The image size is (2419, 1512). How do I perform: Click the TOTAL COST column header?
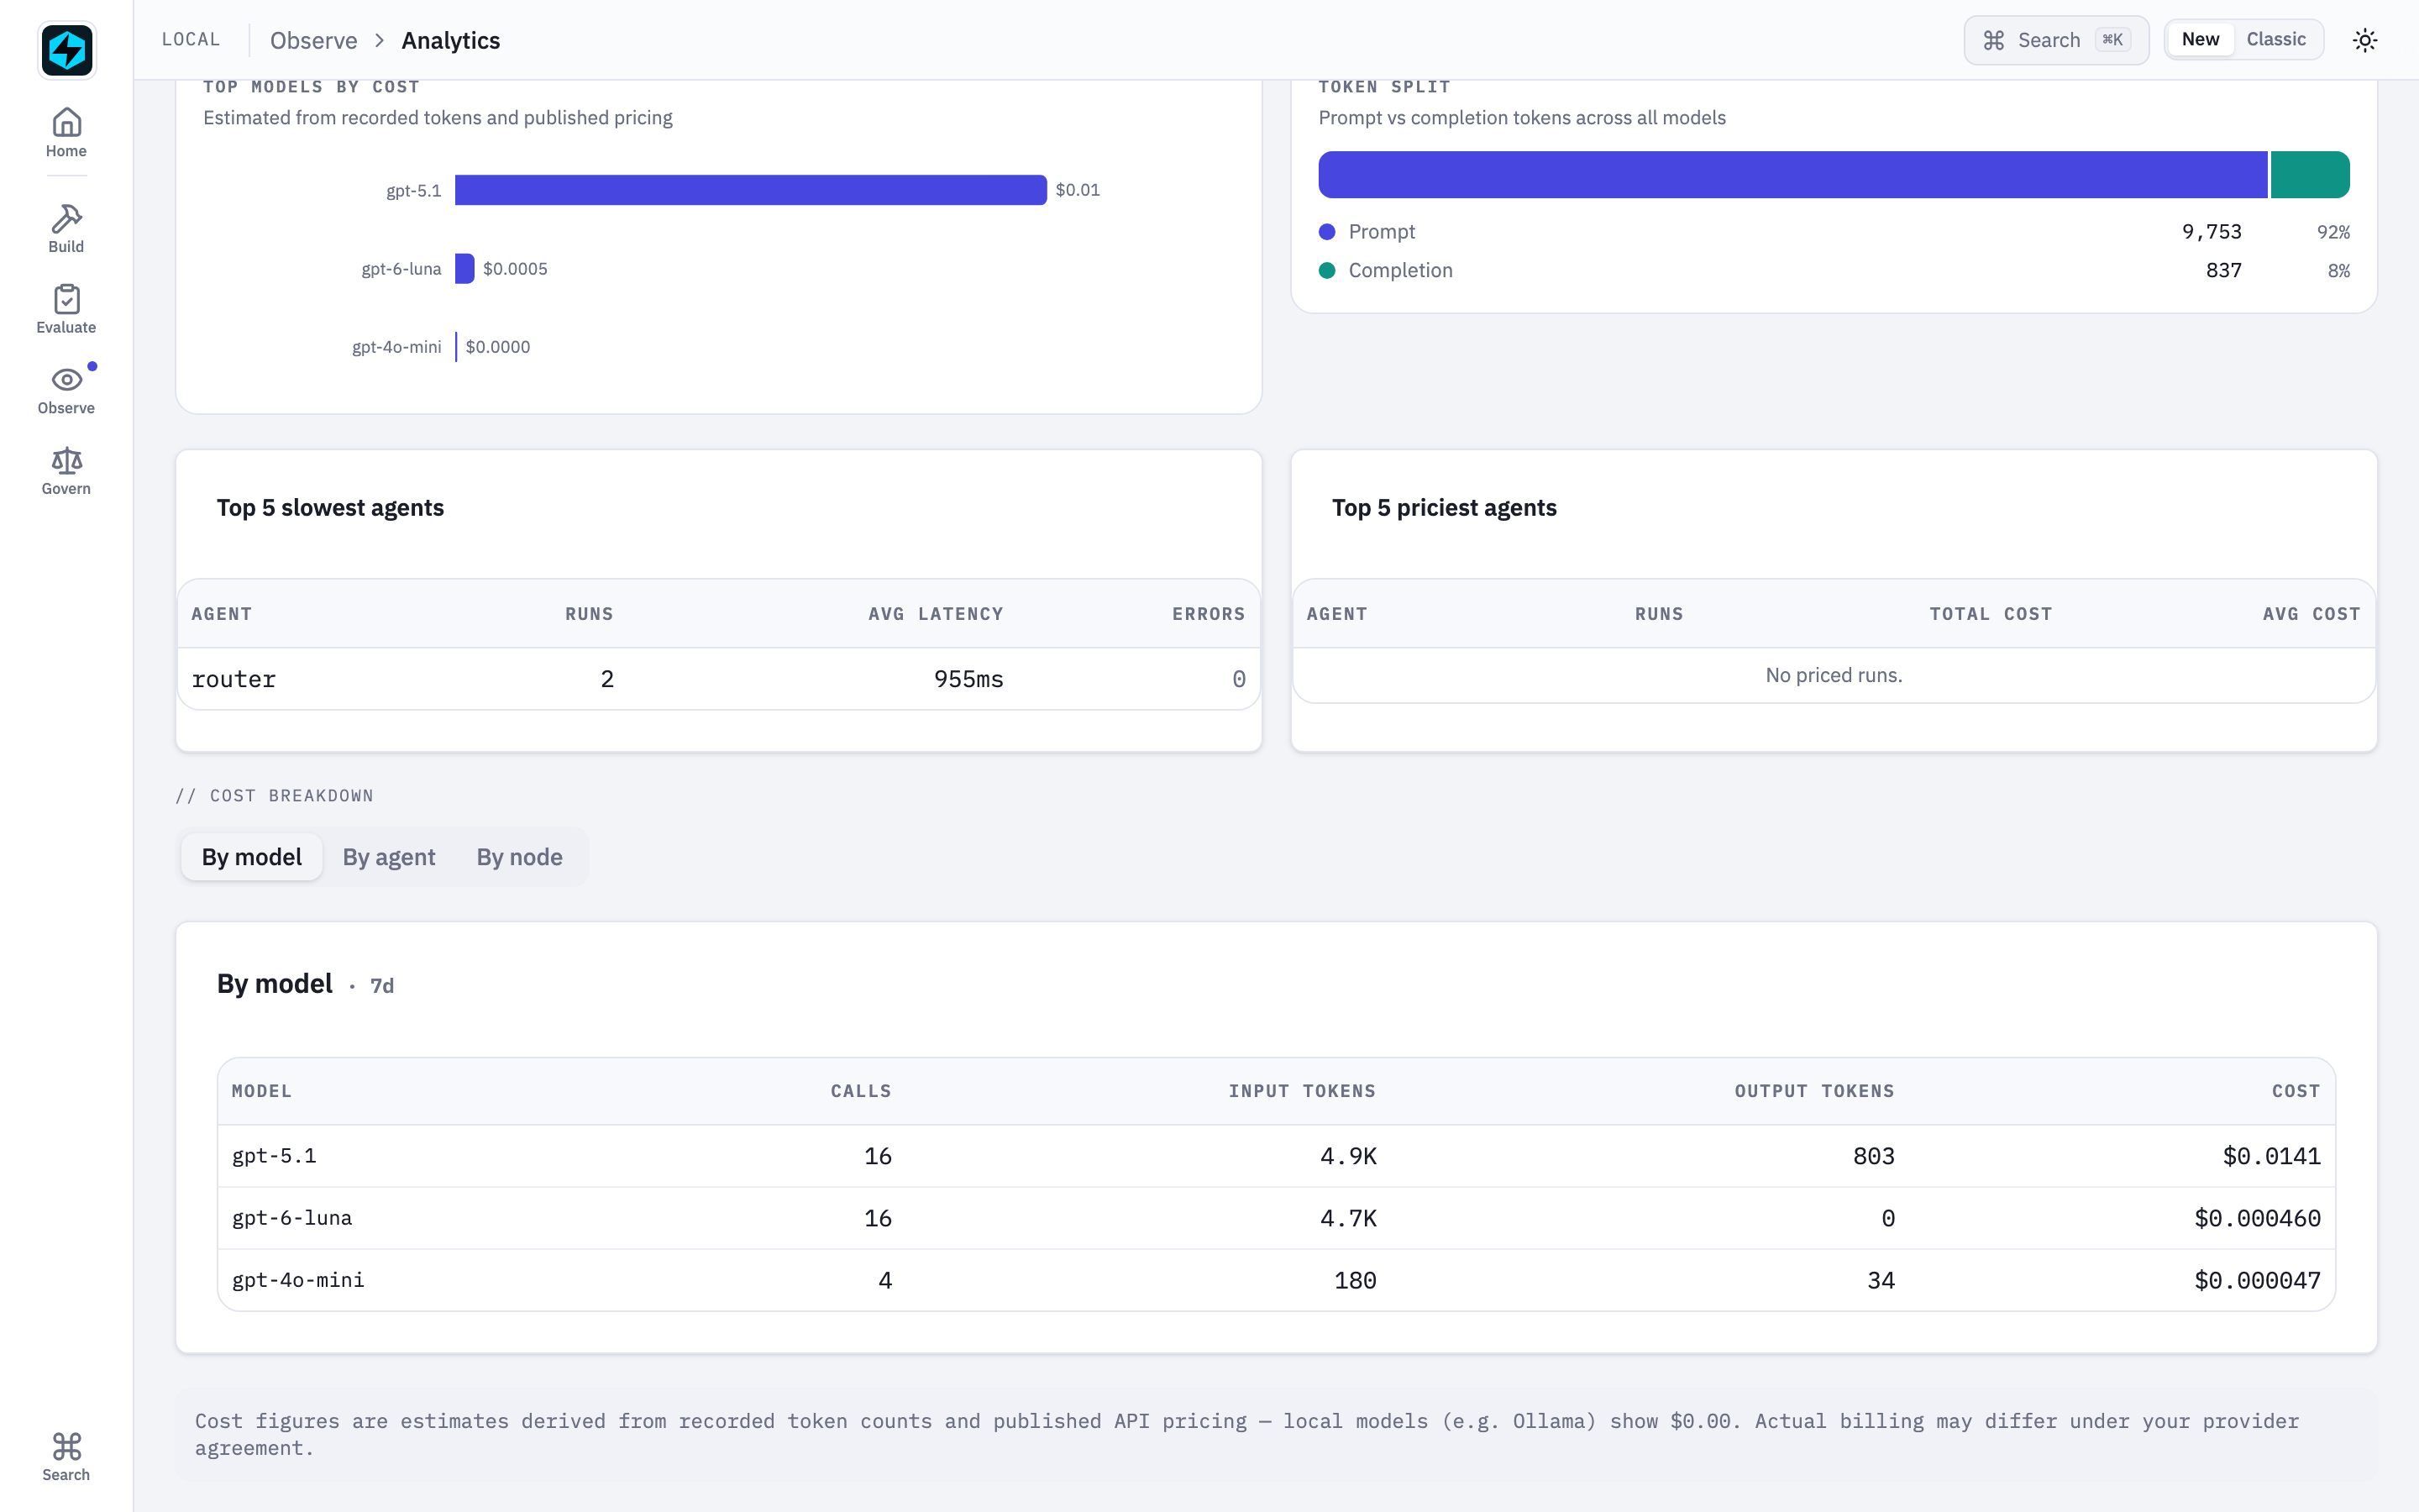(1990, 614)
